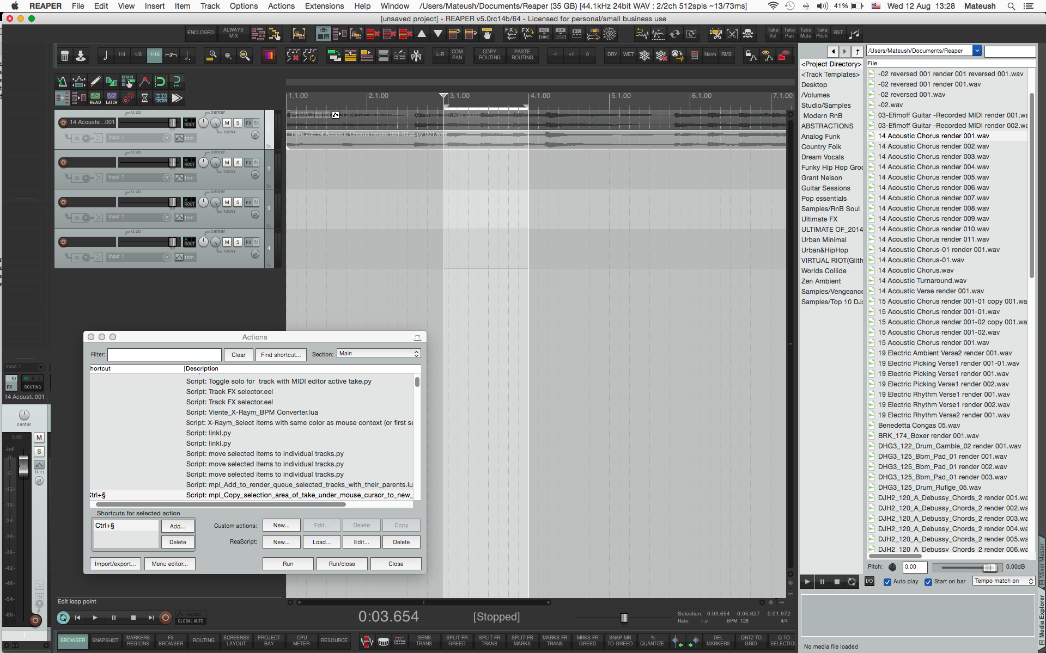Click the hourglass icon in main toolbar
This screenshot has width=1046, height=653.
tap(144, 98)
